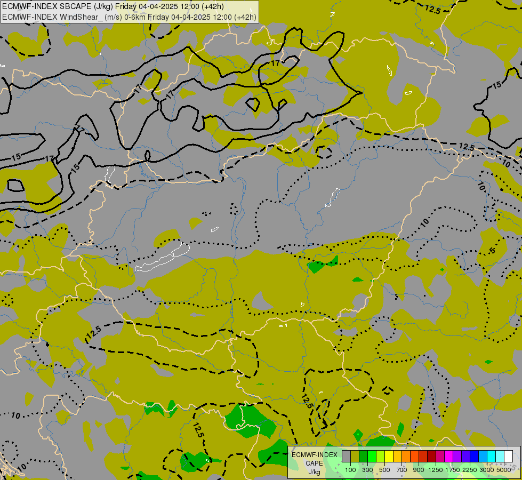Select the dark red legend swatch
Viewport: 522px width, 480px height.
coord(432,456)
